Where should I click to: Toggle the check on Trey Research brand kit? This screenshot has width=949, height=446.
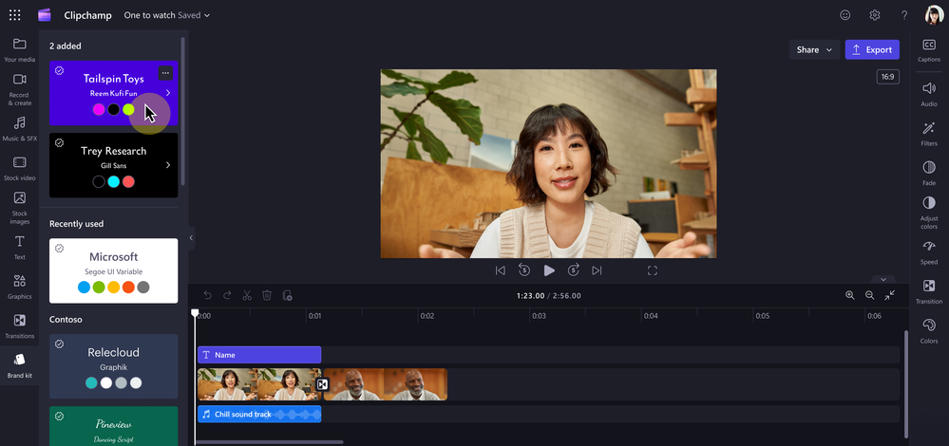pos(59,142)
